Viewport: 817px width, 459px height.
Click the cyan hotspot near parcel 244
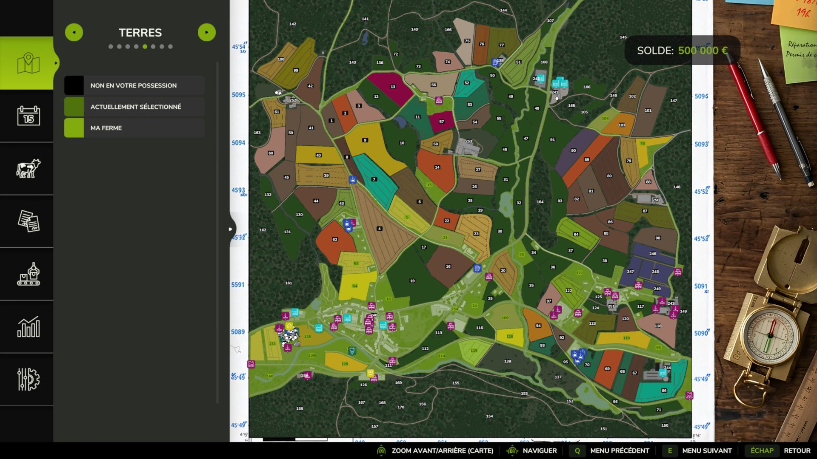tap(663, 373)
